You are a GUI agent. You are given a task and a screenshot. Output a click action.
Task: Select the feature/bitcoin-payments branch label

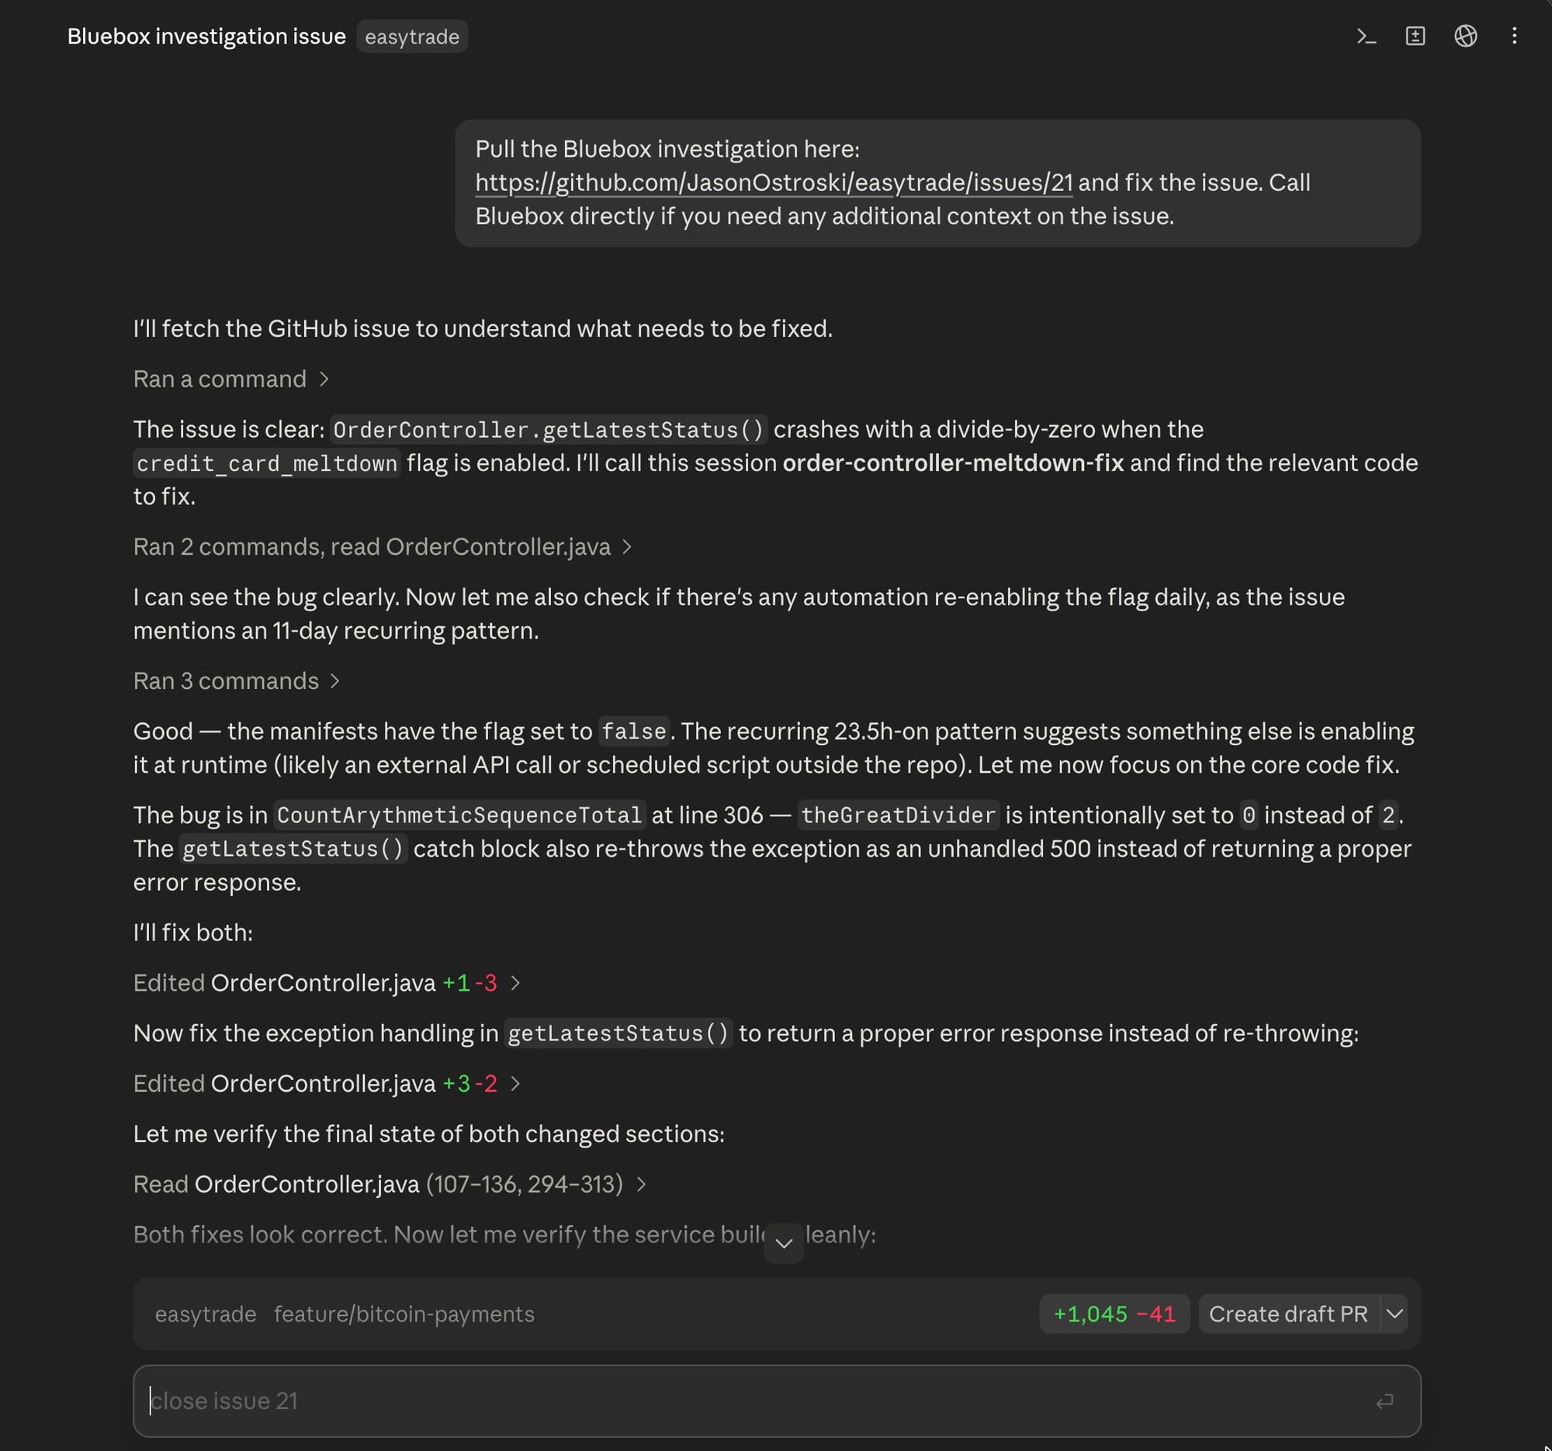(404, 1314)
